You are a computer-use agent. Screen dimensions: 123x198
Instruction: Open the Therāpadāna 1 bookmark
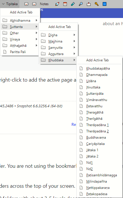tap(99, 125)
